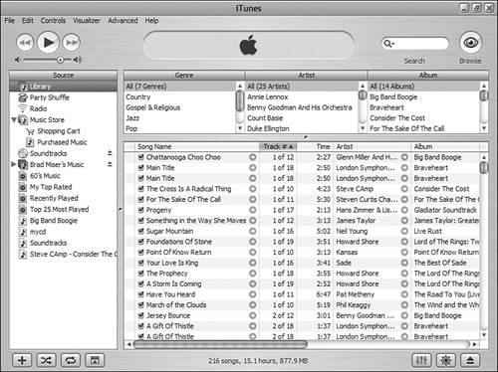498x372 pixels.
Task: Open the Visualizer menu
Action: 87,21
